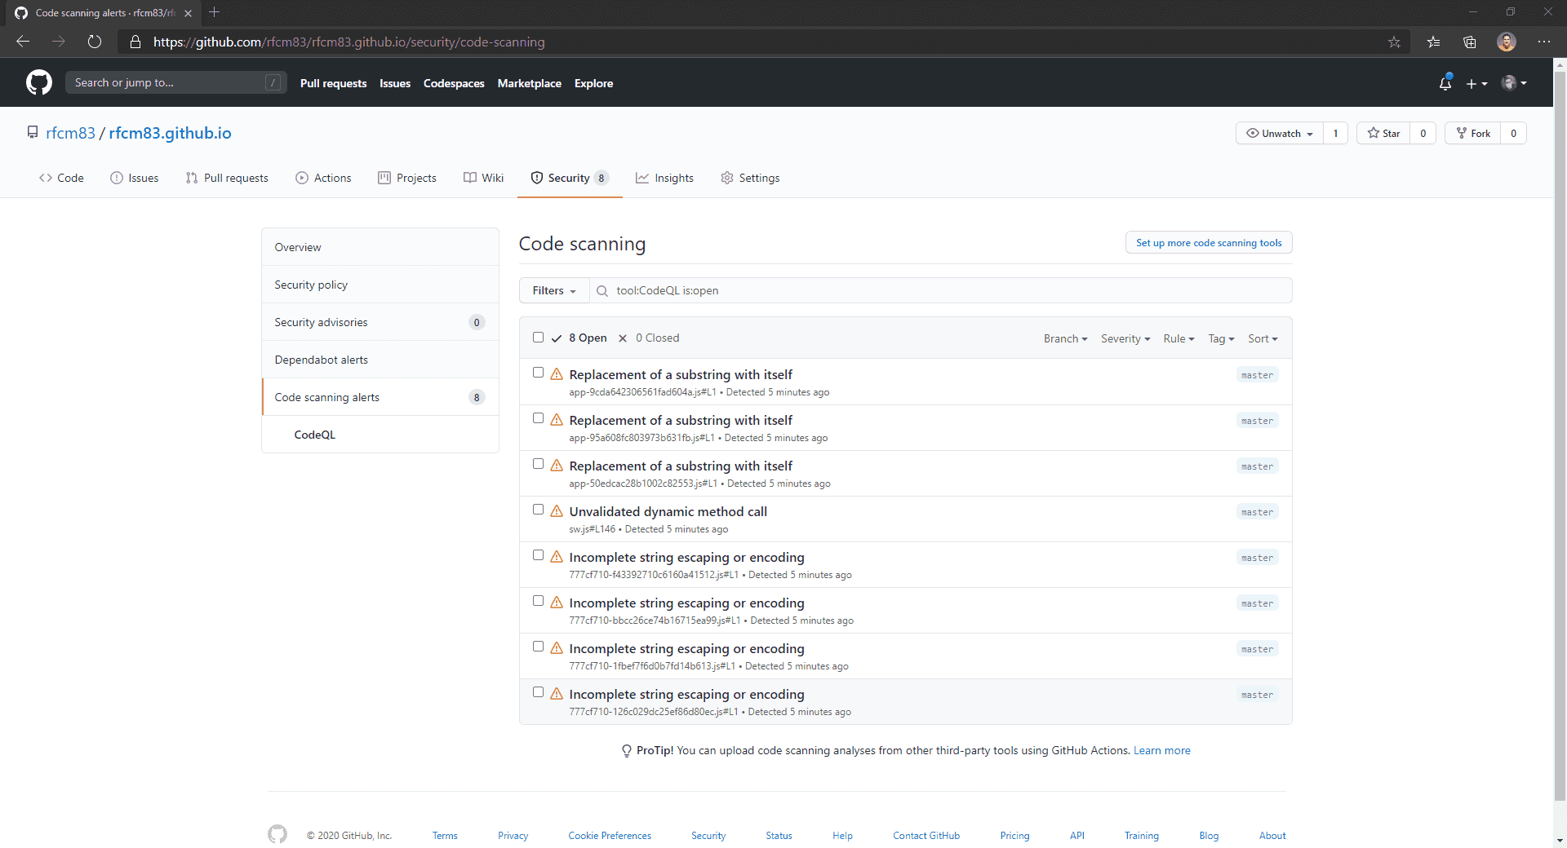Star the repository
1567x848 pixels.
[1383, 133]
